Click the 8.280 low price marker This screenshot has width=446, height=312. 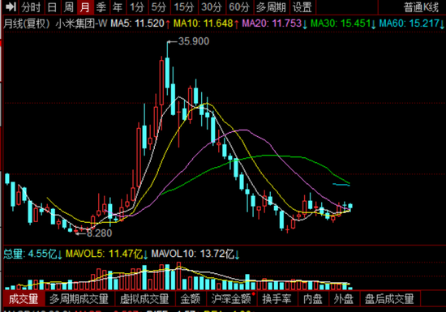[x=99, y=233]
